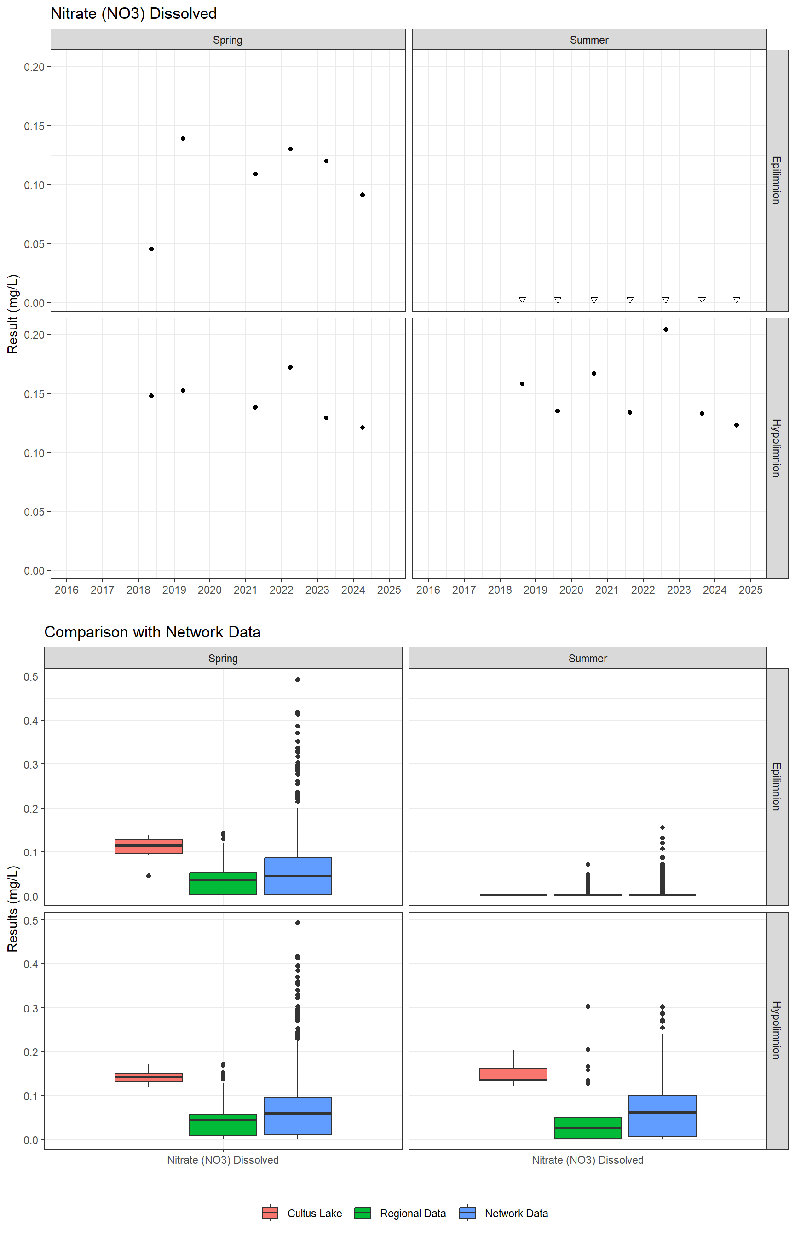Screen dimensions: 795x1237
Task: Click the 2022 point in Spring Epilimnion time series
Action: point(291,149)
